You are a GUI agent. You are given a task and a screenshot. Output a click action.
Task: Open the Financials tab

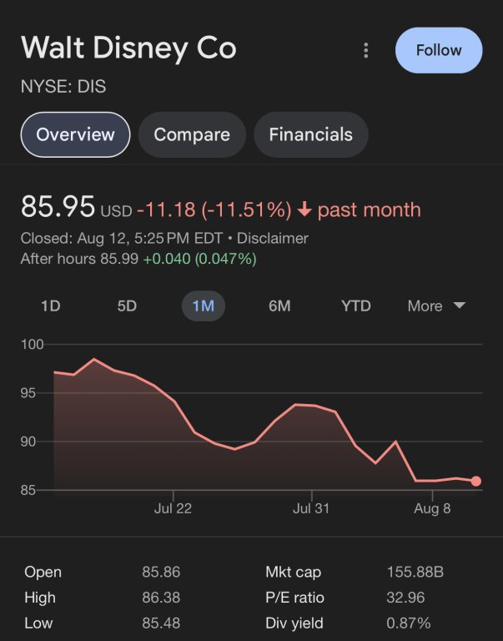coord(310,134)
